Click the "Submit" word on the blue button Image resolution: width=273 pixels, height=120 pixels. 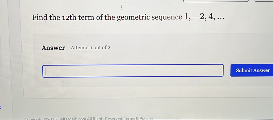pos(244,70)
